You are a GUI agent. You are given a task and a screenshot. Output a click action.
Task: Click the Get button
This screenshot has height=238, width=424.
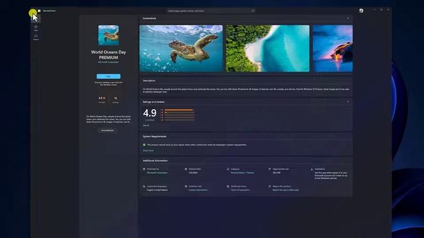tap(109, 77)
